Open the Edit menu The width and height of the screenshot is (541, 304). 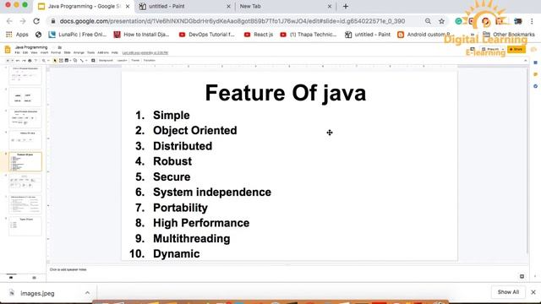(x=25, y=52)
